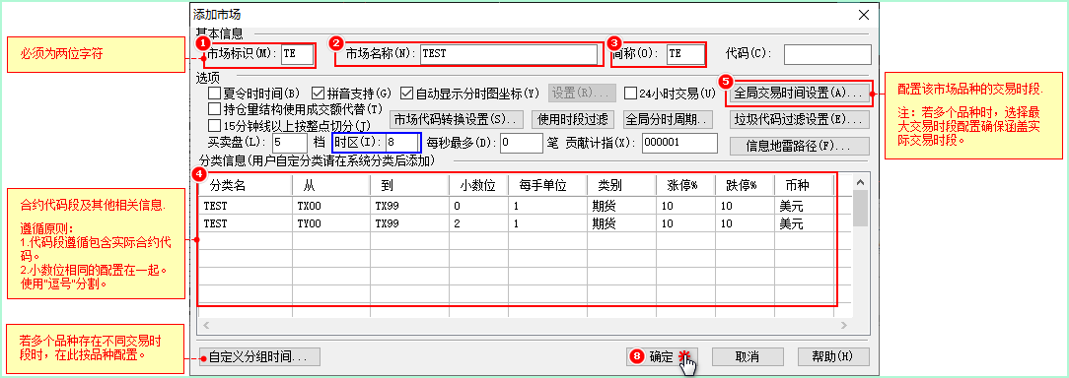The height and width of the screenshot is (378, 1069).
Task: Click the 贡献计指(X) field 000001
Action: [679, 143]
